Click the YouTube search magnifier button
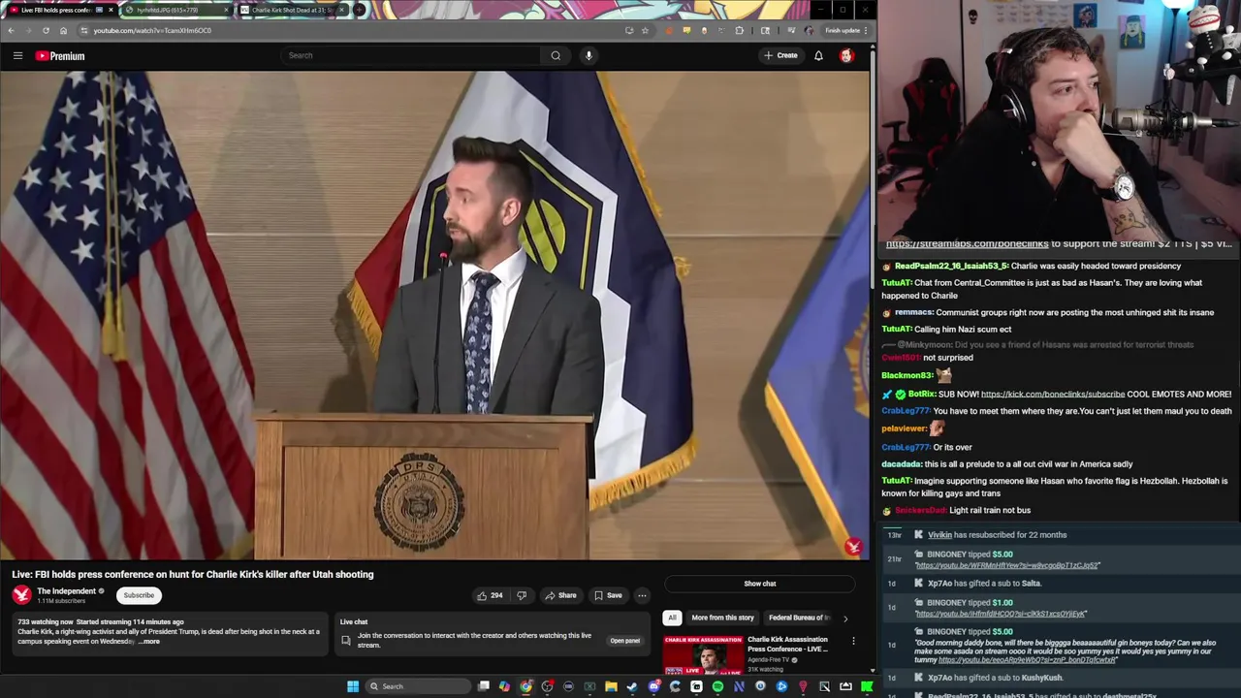 556,55
